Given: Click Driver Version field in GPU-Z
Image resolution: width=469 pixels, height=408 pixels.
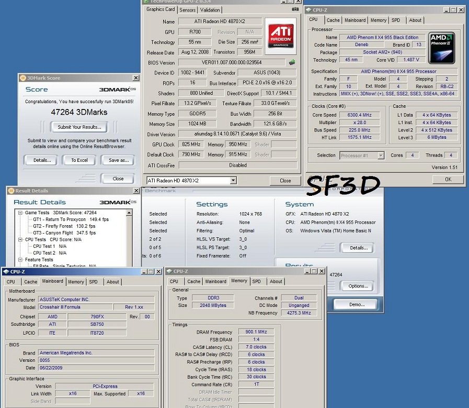Looking at the screenshot, I should (238, 134).
